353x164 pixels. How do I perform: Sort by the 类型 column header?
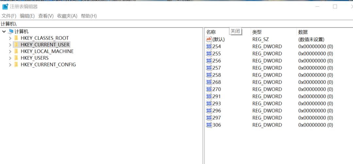[273, 32]
